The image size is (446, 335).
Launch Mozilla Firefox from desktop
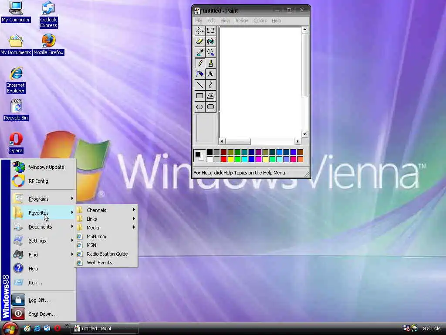[49, 45]
